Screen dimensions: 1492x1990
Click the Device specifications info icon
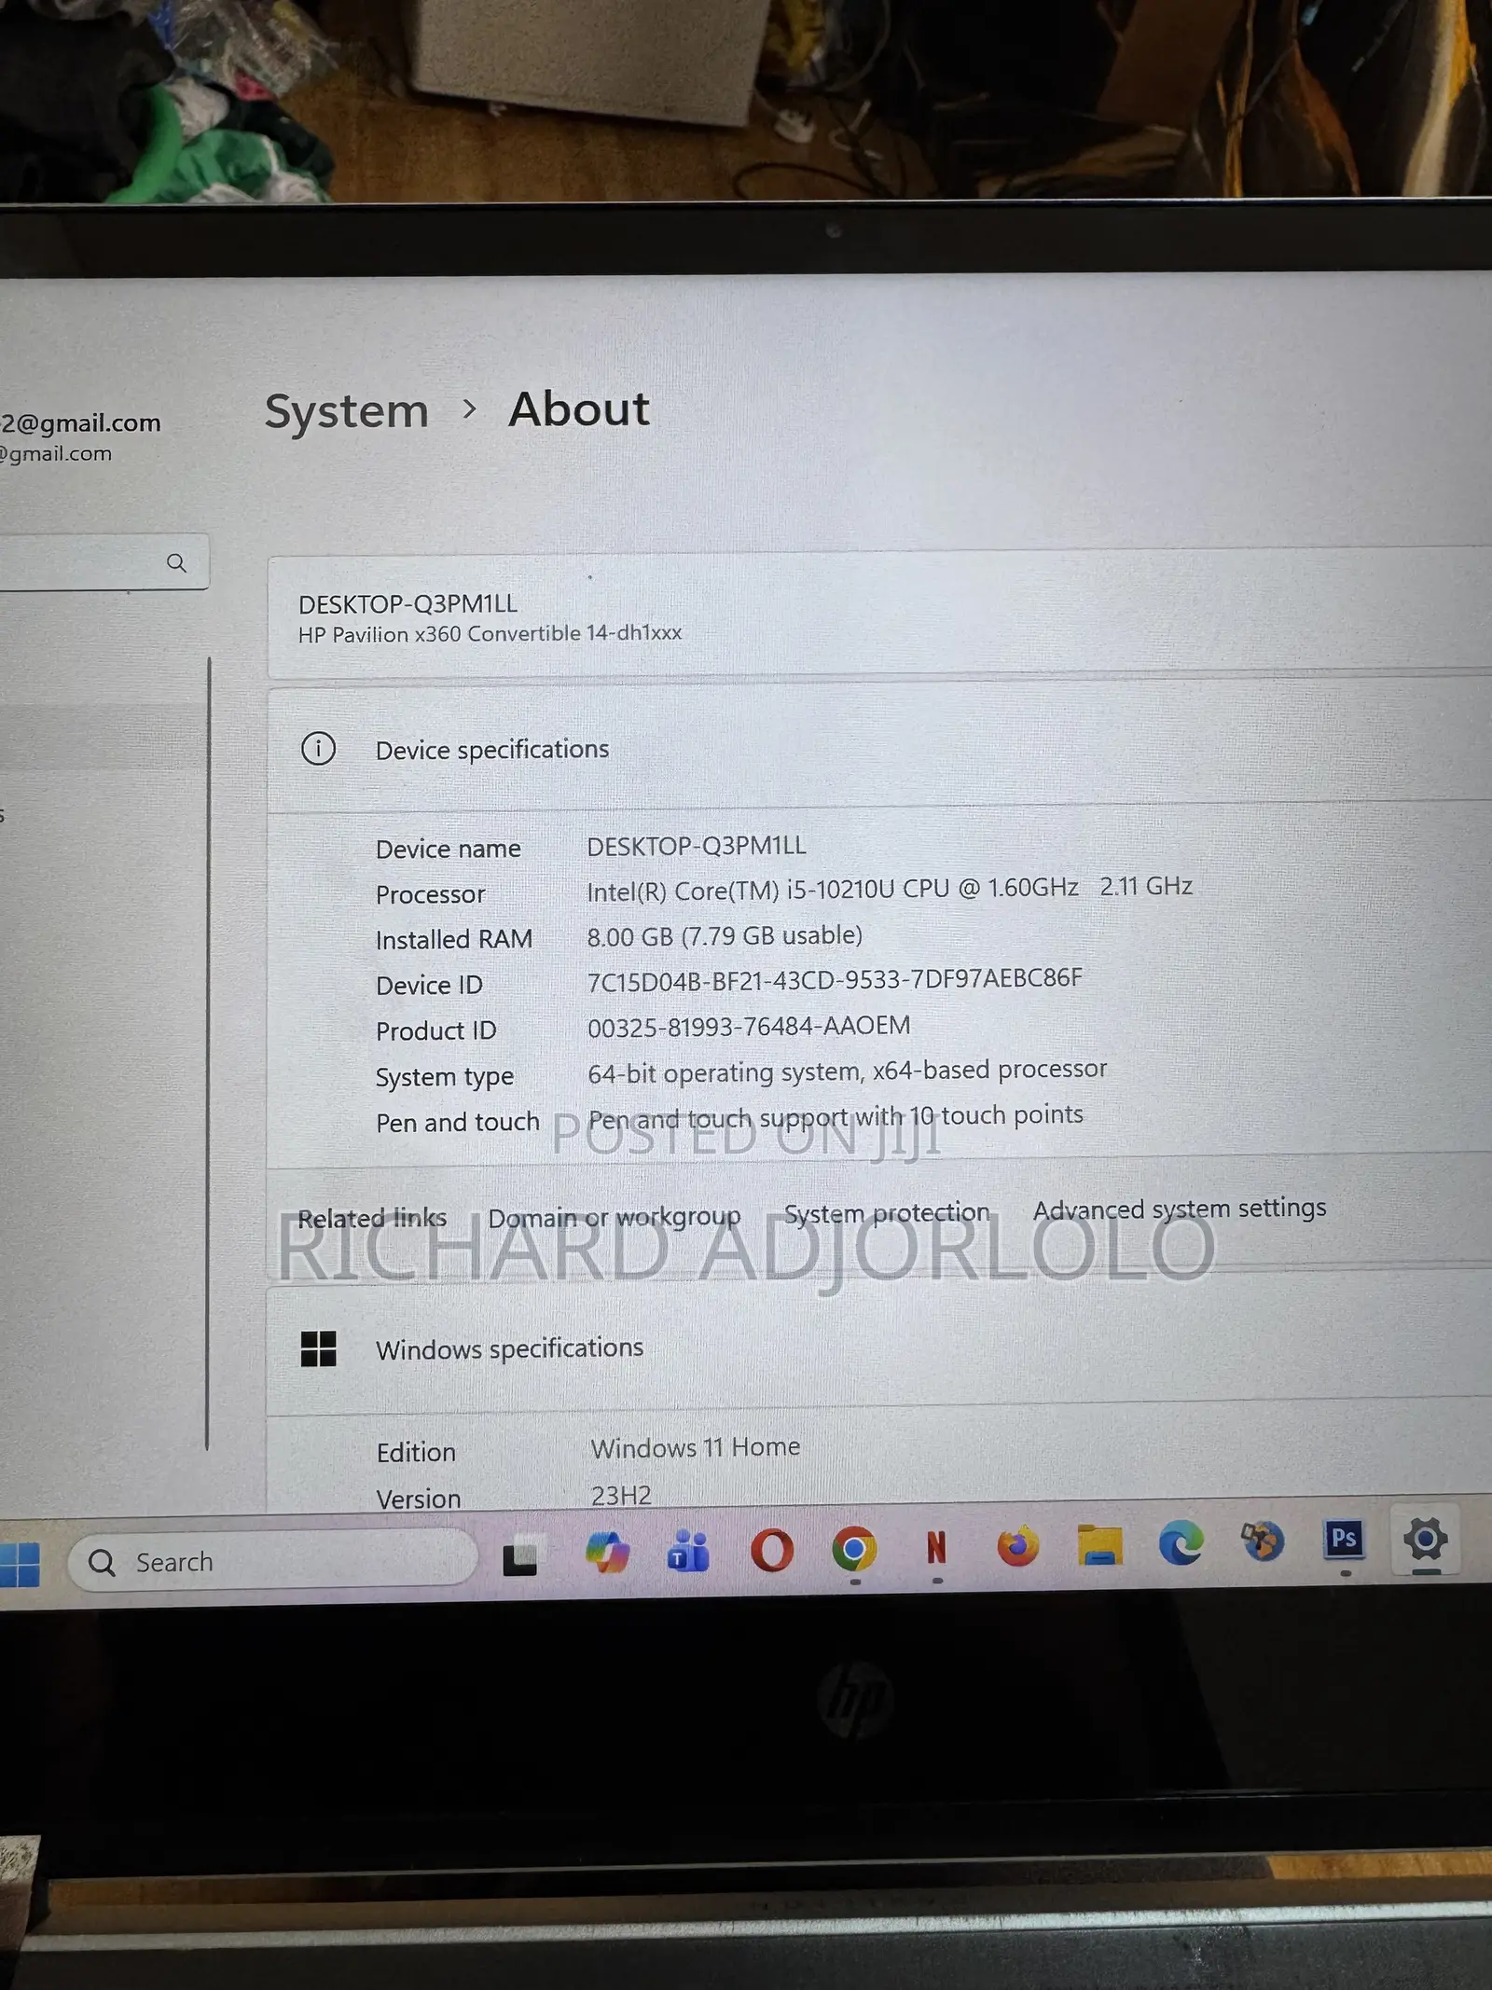coord(318,748)
